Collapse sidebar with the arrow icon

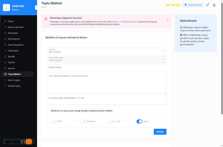(37, 7)
